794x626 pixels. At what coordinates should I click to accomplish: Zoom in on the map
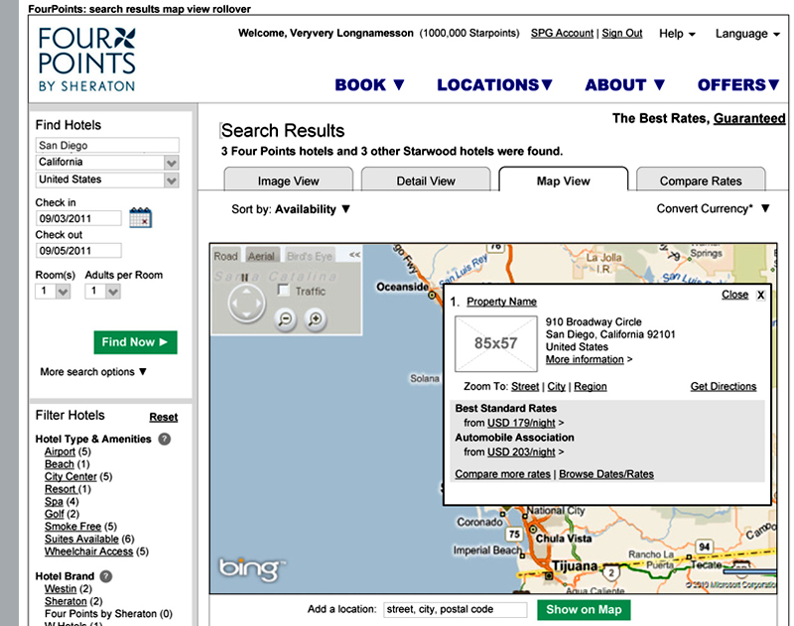point(316,319)
